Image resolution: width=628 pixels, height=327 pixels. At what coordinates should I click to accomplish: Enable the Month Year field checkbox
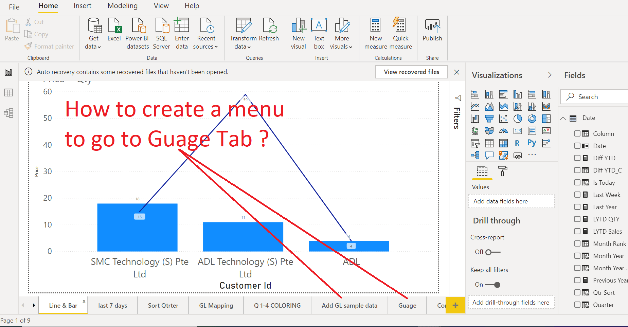[x=578, y=256]
